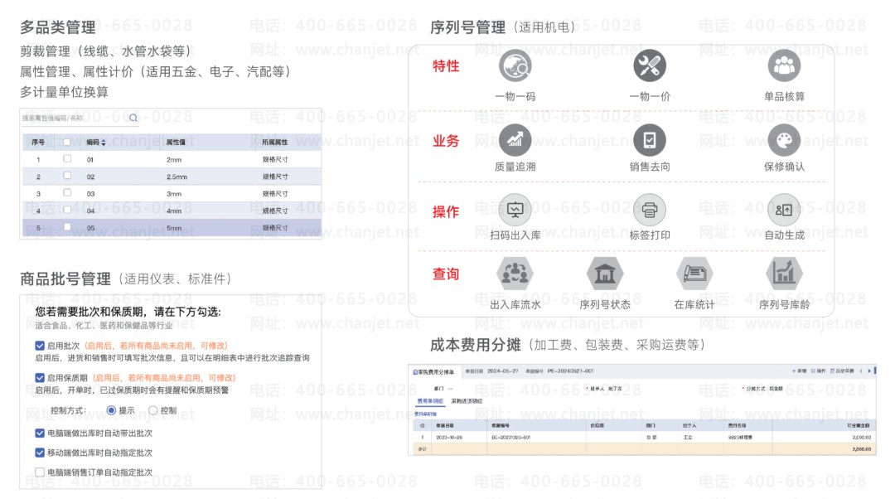
Task: Click the 属性值 column header
Action: [x=175, y=143]
